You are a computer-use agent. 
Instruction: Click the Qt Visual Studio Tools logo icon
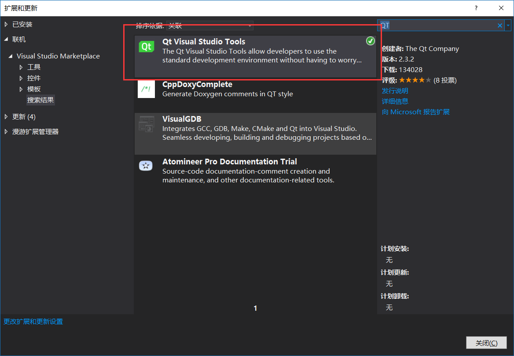click(146, 47)
